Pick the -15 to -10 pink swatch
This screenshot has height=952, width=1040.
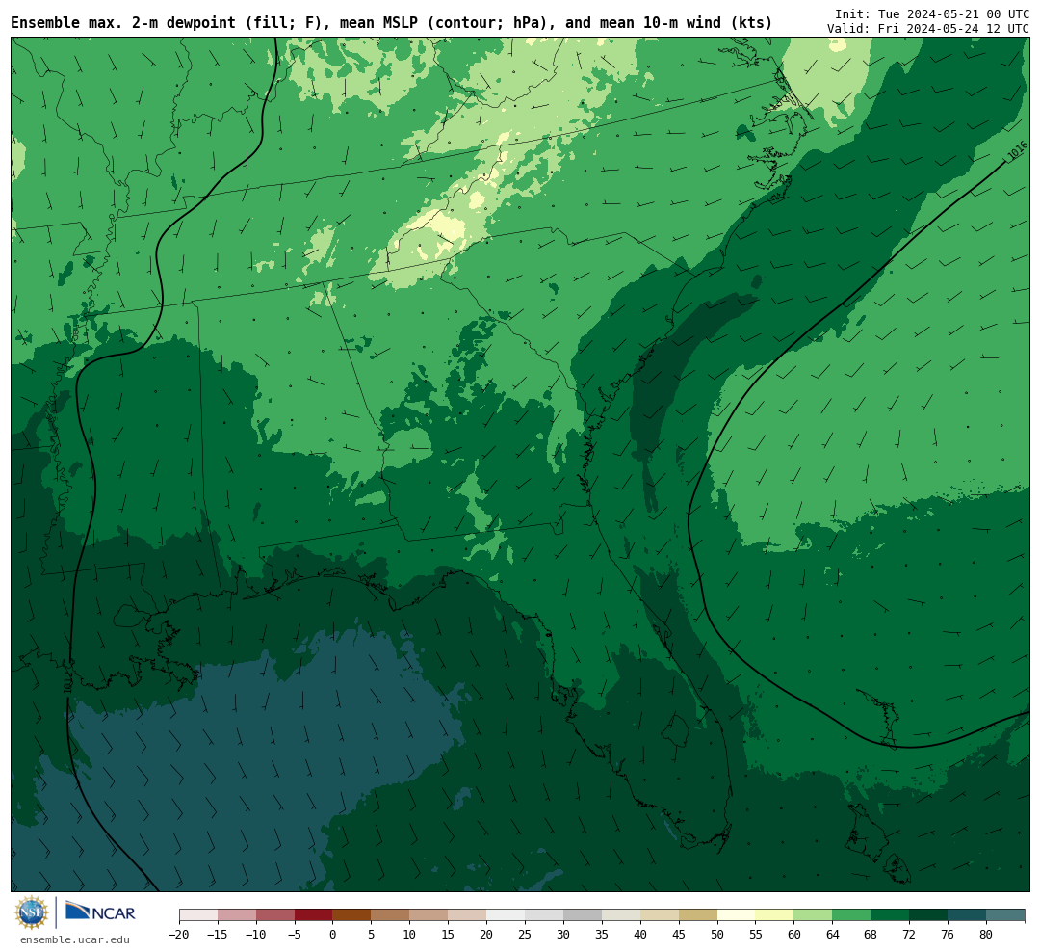(x=237, y=915)
